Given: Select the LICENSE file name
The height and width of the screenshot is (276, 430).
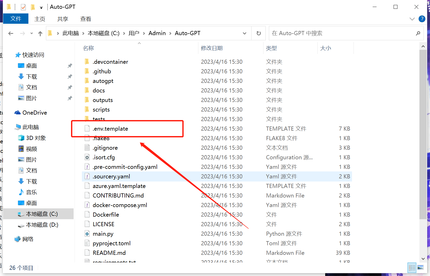Looking at the screenshot, I should 104,224.
